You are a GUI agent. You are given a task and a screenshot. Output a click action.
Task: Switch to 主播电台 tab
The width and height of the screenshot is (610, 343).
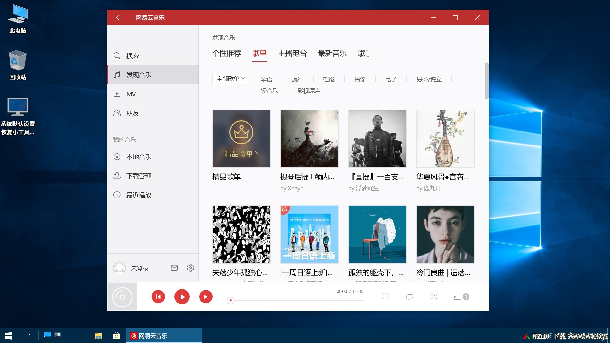click(x=292, y=53)
